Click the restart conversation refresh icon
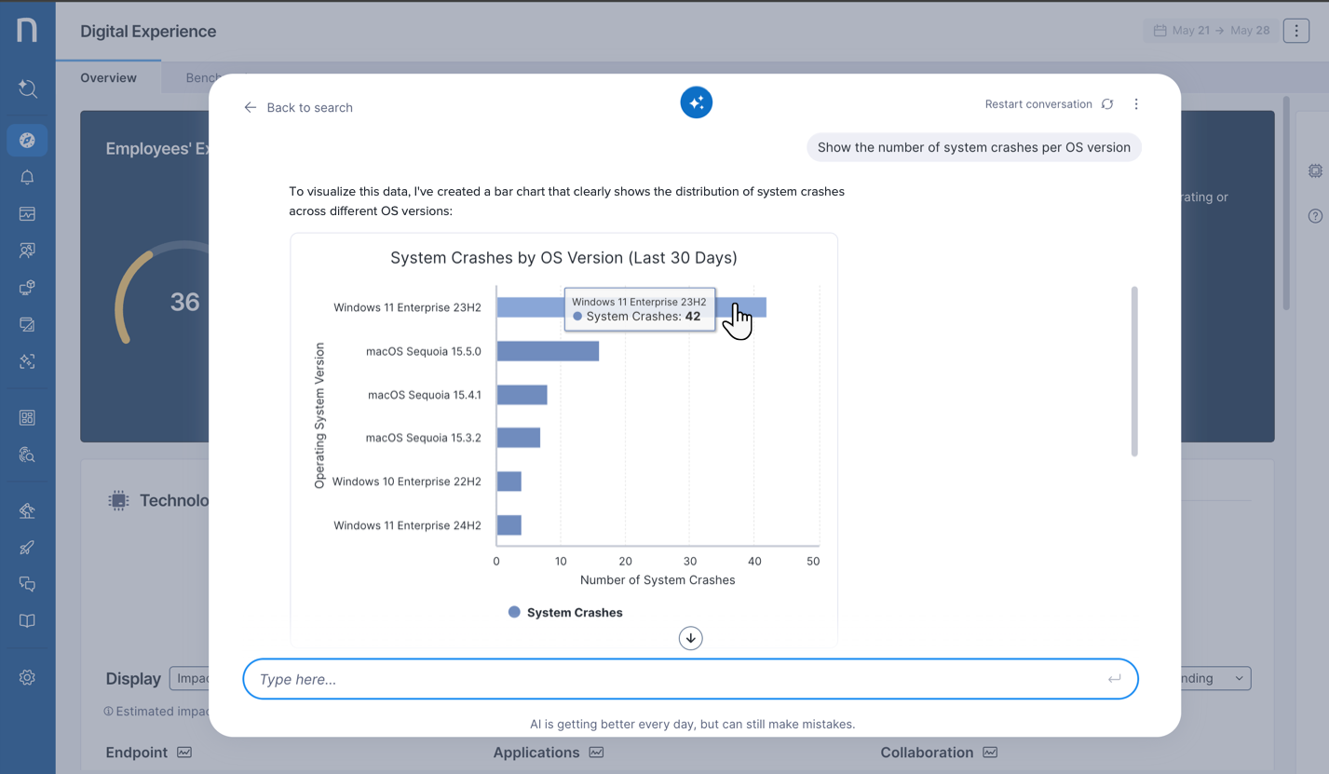Viewport: 1329px width, 774px height. (1107, 104)
